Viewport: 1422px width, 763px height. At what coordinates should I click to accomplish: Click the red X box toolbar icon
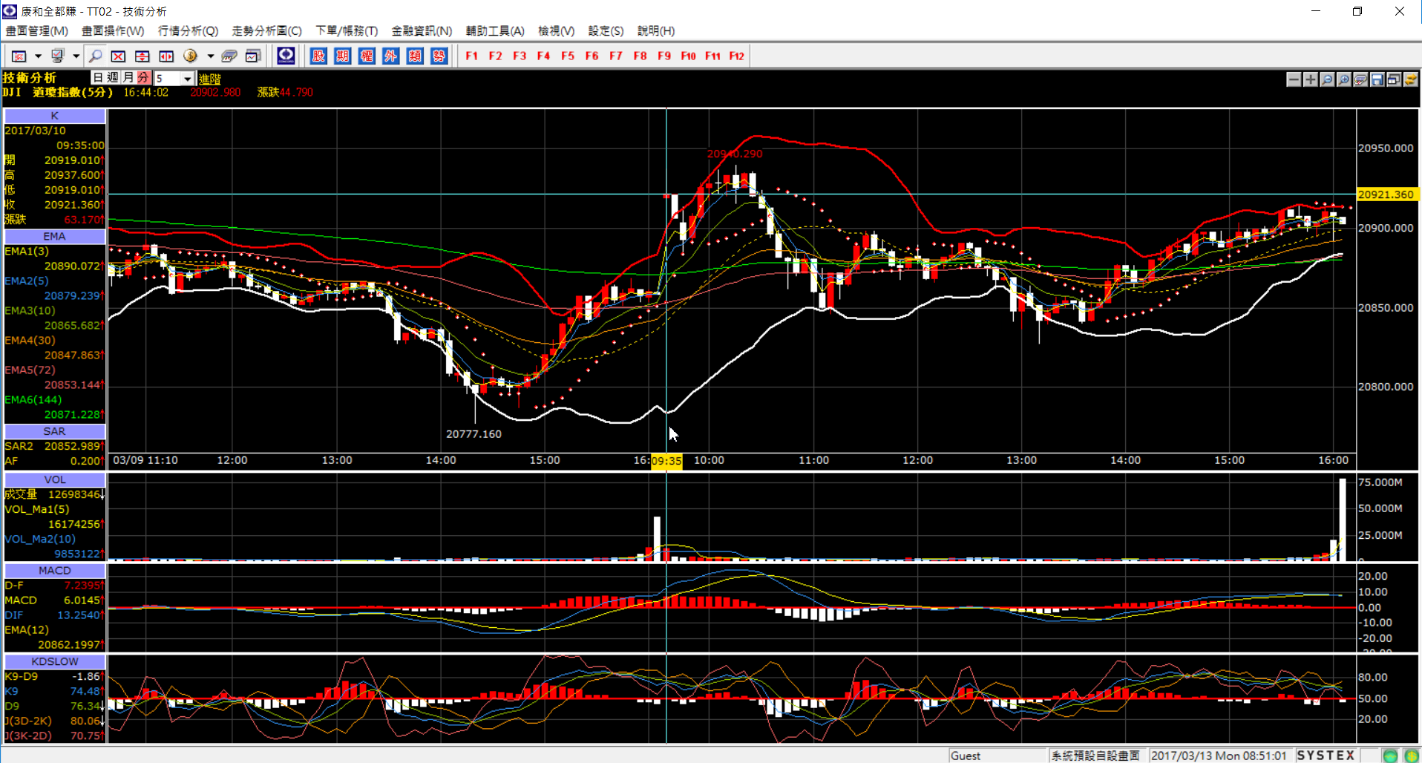tap(118, 56)
